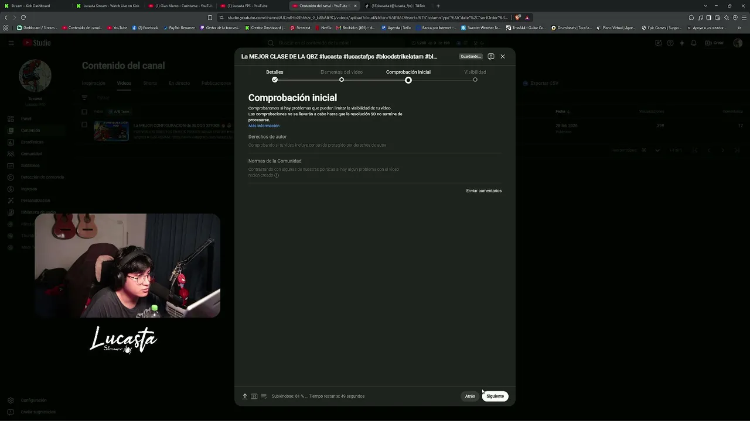Click the browser address bar

tap(367, 18)
